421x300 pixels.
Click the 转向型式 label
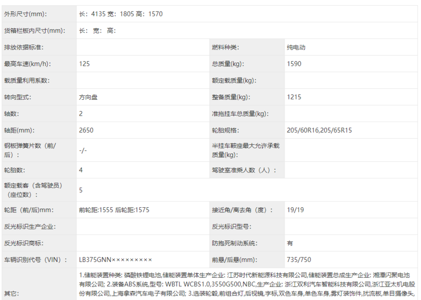point(17,97)
